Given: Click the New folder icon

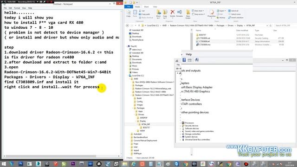Looking at the screenshot, I should tap(188, 14).
